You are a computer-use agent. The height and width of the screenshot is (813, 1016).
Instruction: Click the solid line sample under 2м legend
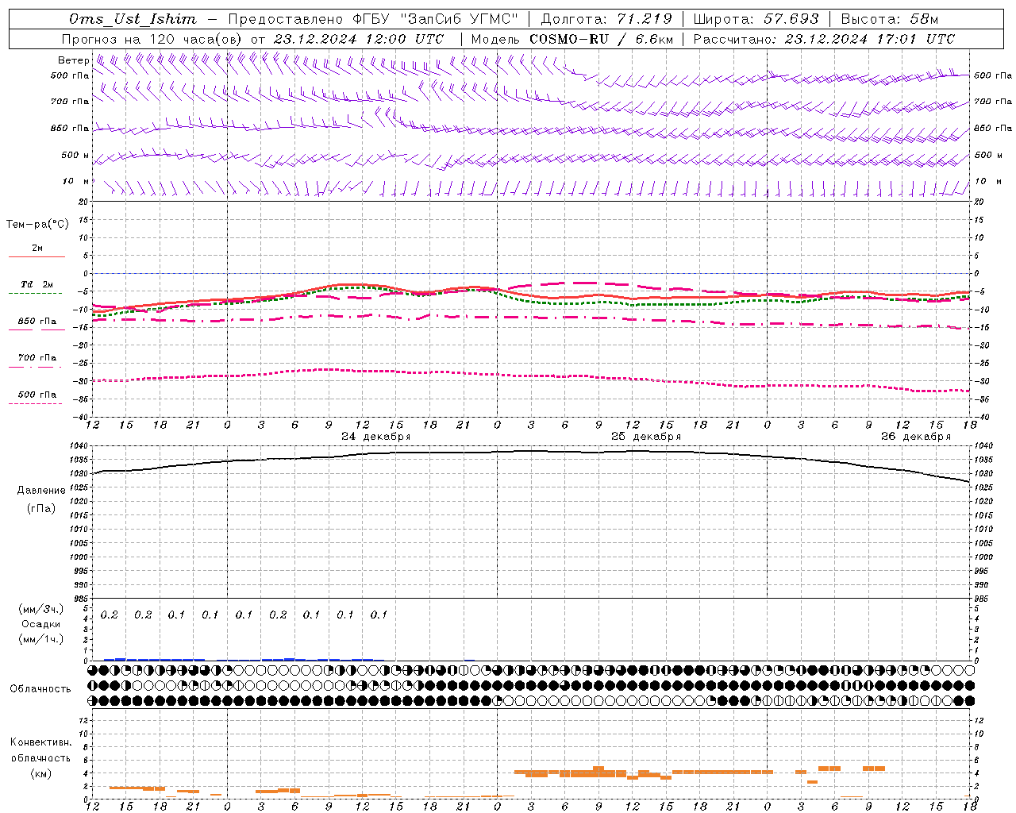click(x=37, y=256)
